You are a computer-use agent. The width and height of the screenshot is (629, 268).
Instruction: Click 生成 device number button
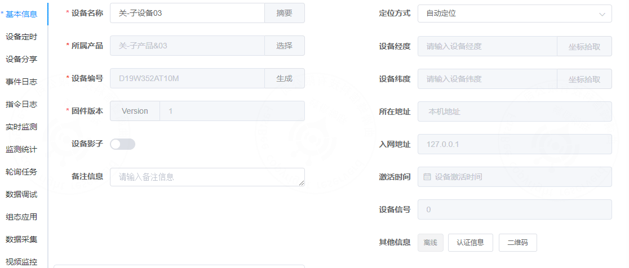click(285, 78)
